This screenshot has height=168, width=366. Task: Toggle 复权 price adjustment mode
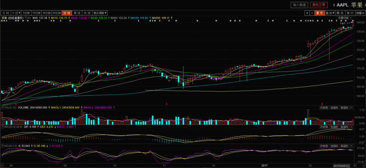click(x=320, y=13)
